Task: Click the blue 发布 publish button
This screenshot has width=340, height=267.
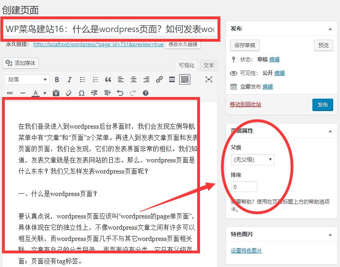Action: [322, 105]
